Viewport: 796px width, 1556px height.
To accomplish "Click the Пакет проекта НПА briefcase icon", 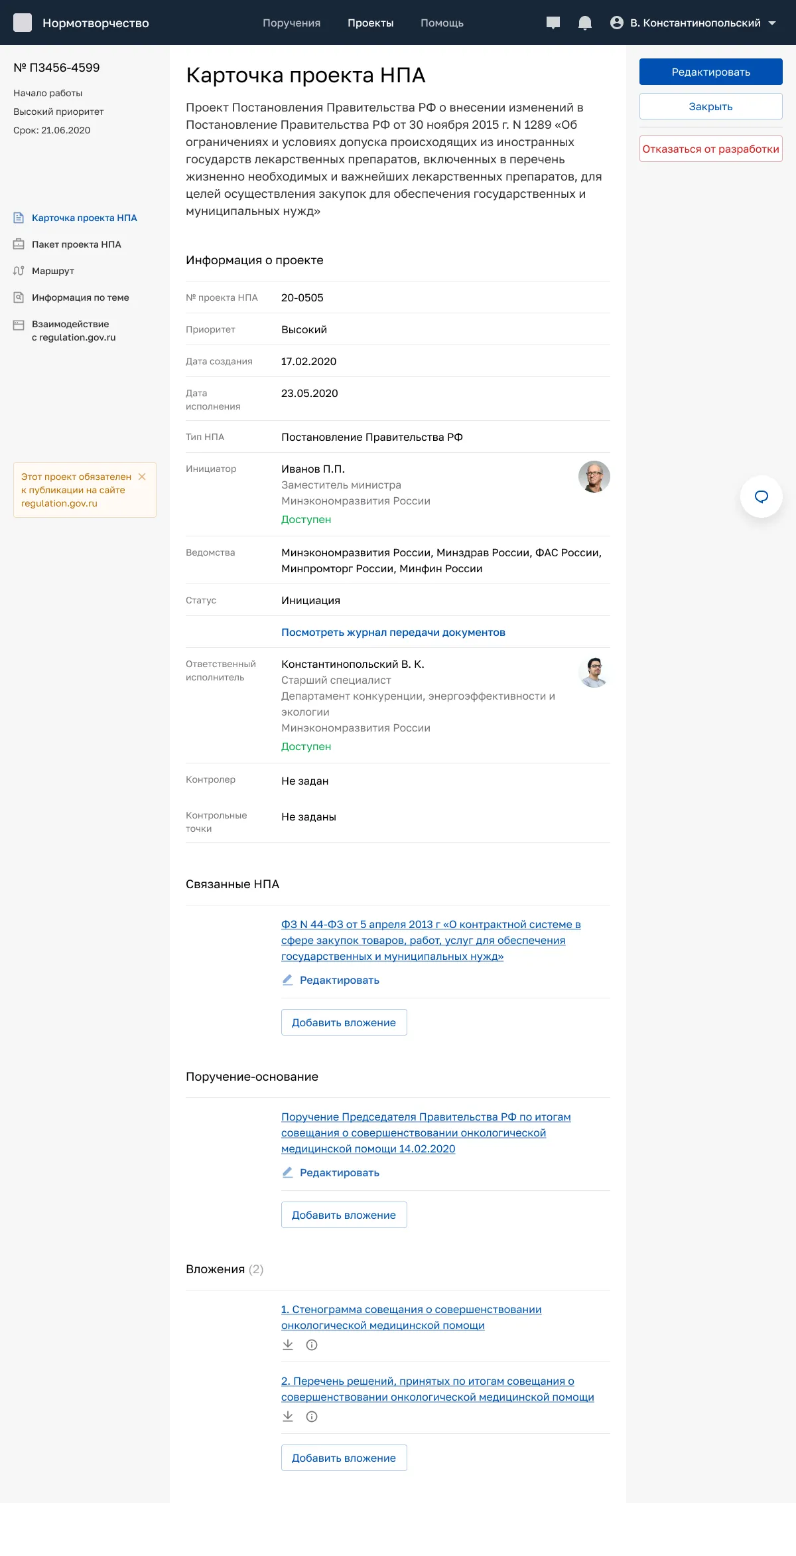I will click(x=19, y=244).
